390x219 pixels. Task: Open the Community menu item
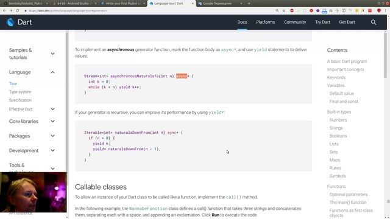[x=295, y=22]
